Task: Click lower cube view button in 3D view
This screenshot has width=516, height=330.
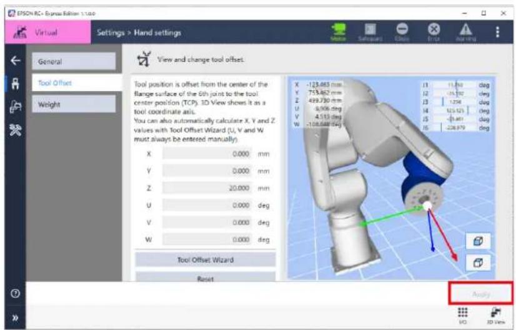Action: [478, 263]
